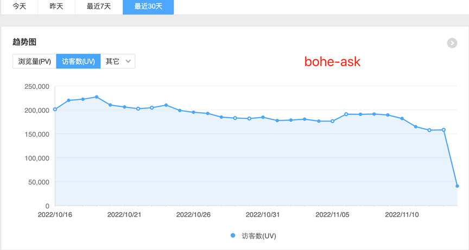Click the data point above 2022/10/31
This screenshot has width=469, height=250.
click(x=263, y=117)
